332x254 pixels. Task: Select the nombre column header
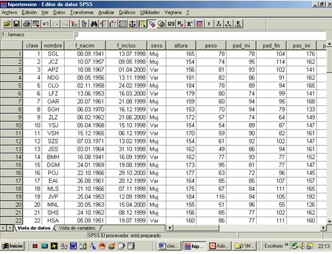pyautogui.click(x=53, y=45)
